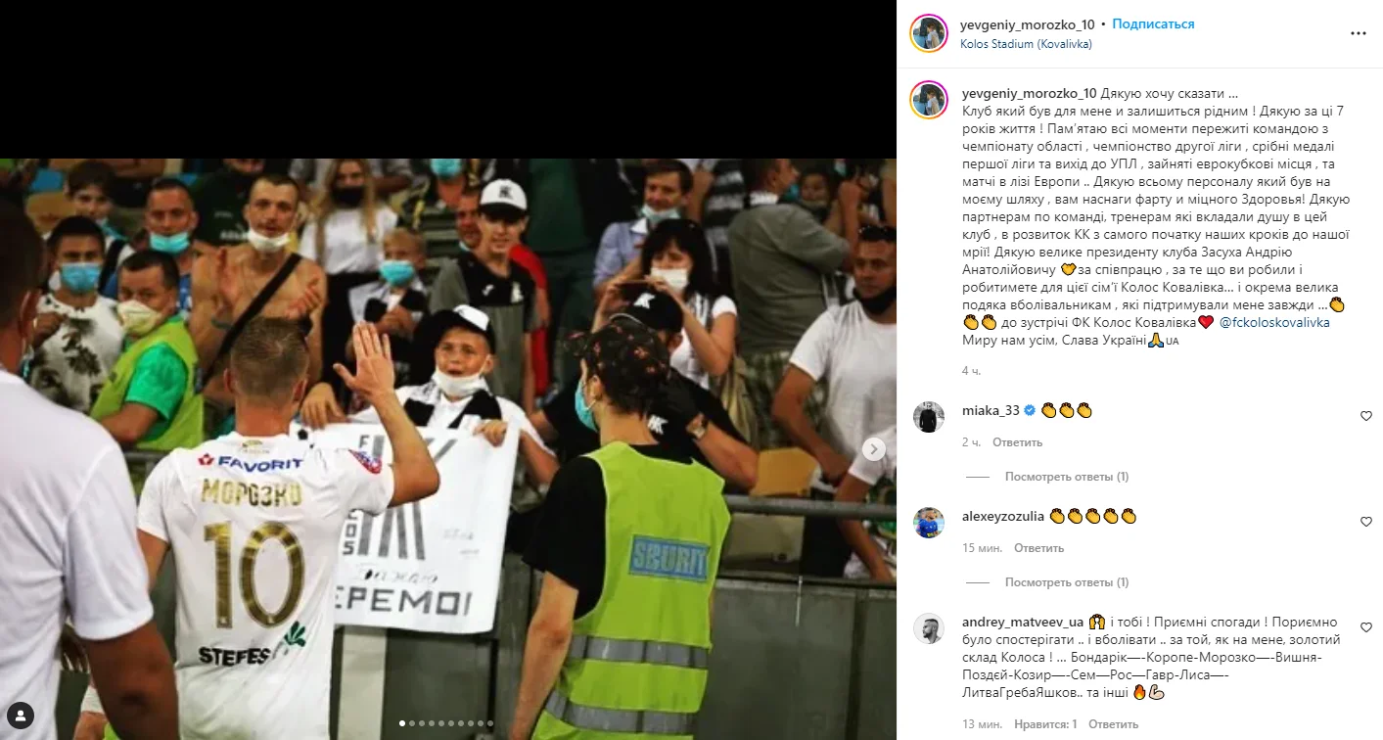Image resolution: width=1383 pixels, height=740 pixels.
Task: Open Kolos Stadium (Kovalivka) location link
Action: [x=1027, y=44]
